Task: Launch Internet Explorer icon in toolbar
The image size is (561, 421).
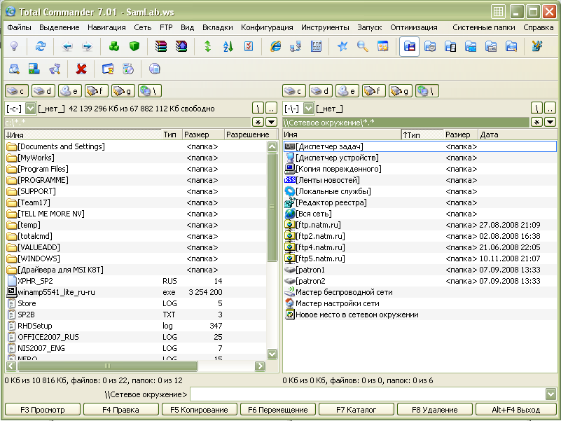Action: tap(275, 46)
